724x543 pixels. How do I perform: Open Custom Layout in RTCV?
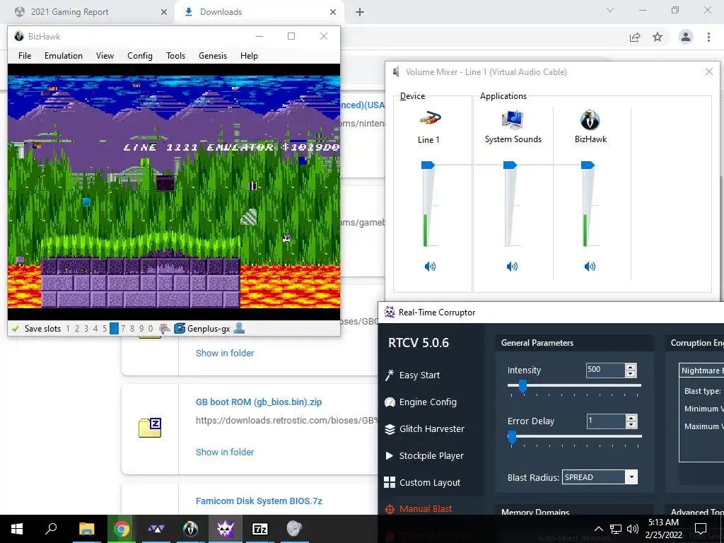click(422, 482)
